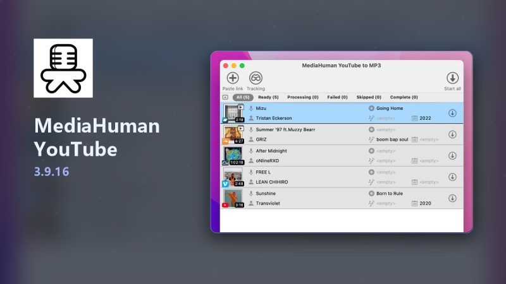This screenshot has height=284, width=506.
Task: Click the year 2020 field
Action: click(425, 203)
